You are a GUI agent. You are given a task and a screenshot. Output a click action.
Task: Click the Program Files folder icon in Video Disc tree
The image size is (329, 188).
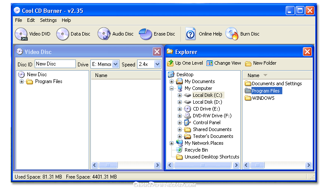30,82
